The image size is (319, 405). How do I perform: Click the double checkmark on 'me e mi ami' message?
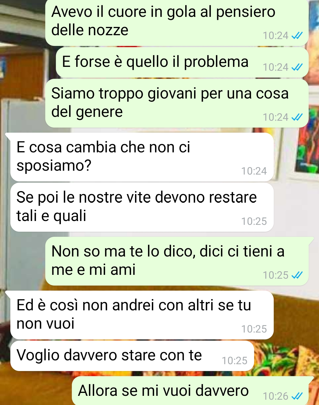(x=297, y=275)
